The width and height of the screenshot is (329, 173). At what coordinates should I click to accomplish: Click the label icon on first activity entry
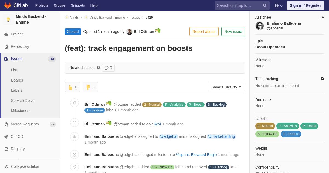tap(75, 103)
